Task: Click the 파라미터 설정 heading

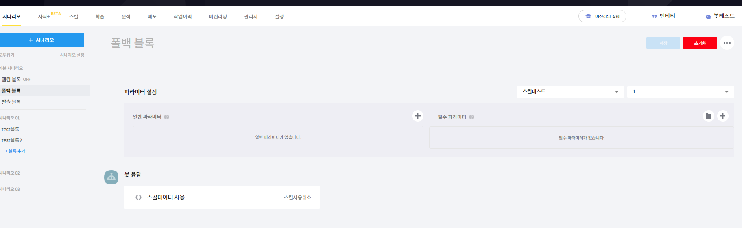Action: coord(140,92)
